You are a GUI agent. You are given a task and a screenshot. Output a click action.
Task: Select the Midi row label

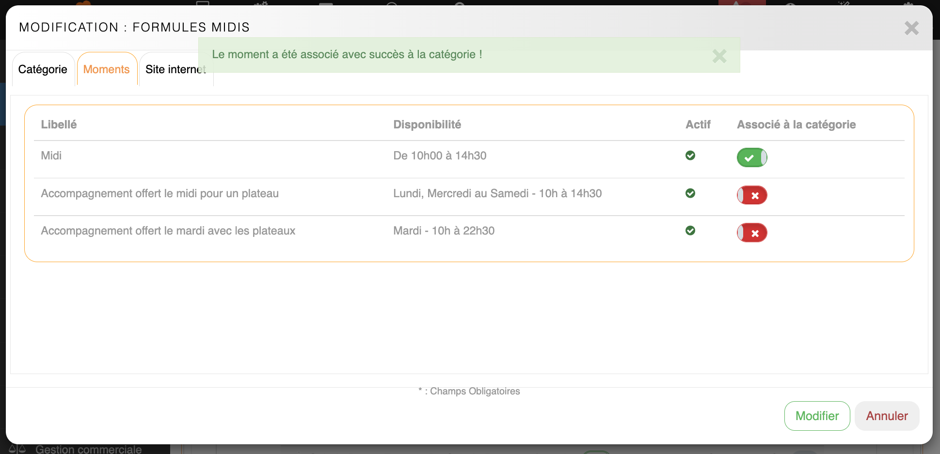tap(51, 156)
